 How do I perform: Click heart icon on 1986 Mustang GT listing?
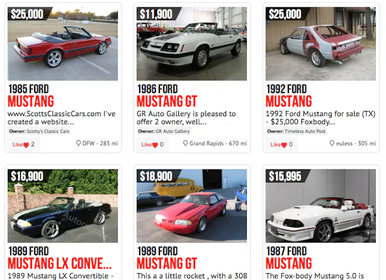click(155, 145)
